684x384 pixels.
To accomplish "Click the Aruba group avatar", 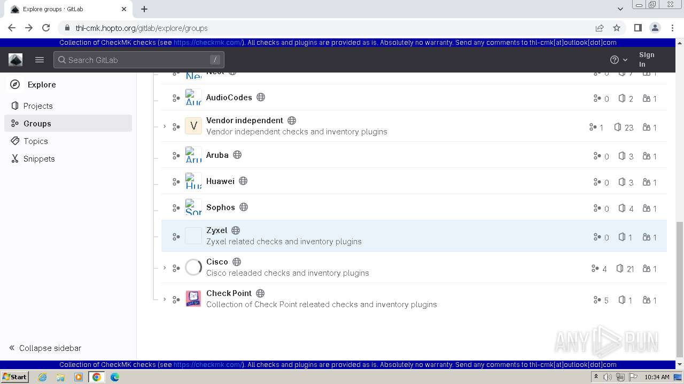I will point(193,155).
